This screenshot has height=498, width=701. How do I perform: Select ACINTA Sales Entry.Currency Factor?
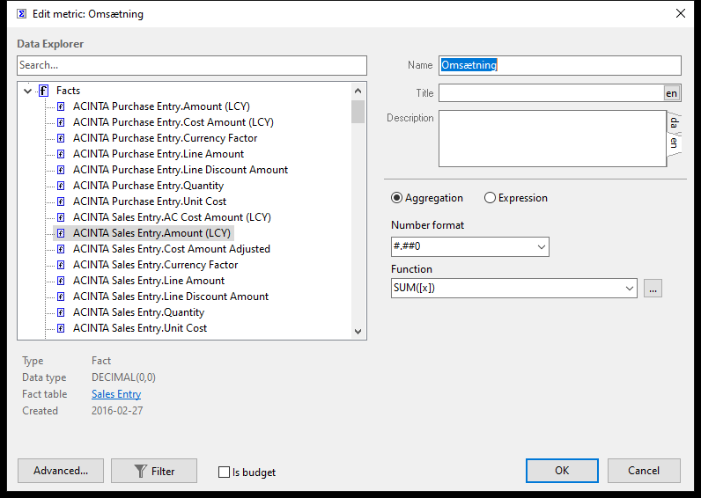tap(156, 265)
